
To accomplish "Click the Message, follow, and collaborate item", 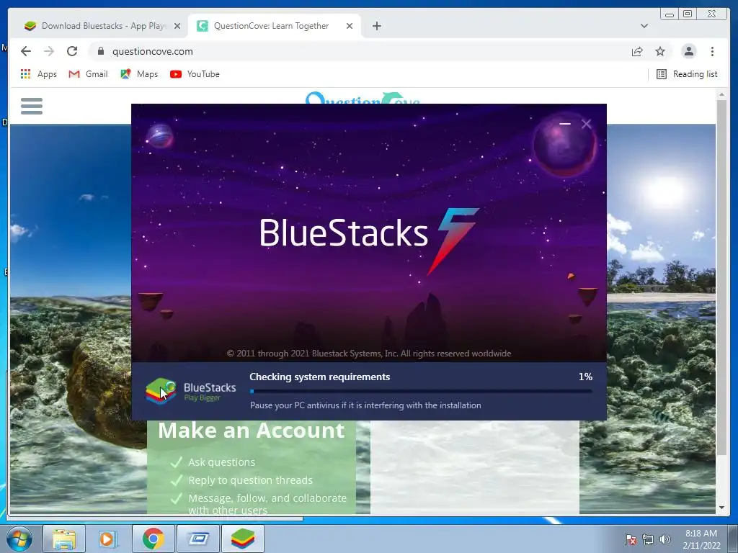I will pos(267,503).
